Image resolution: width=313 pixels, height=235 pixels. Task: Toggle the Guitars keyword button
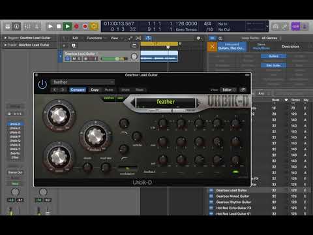coord(273,56)
